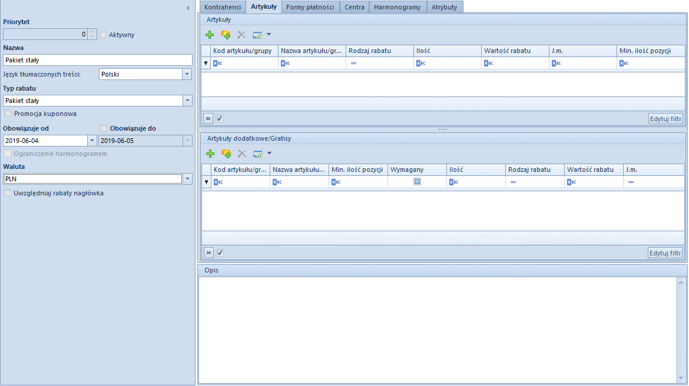Clear filter button under Artykuły grid
Viewport: 689px width, 386px height.
[208, 118]
